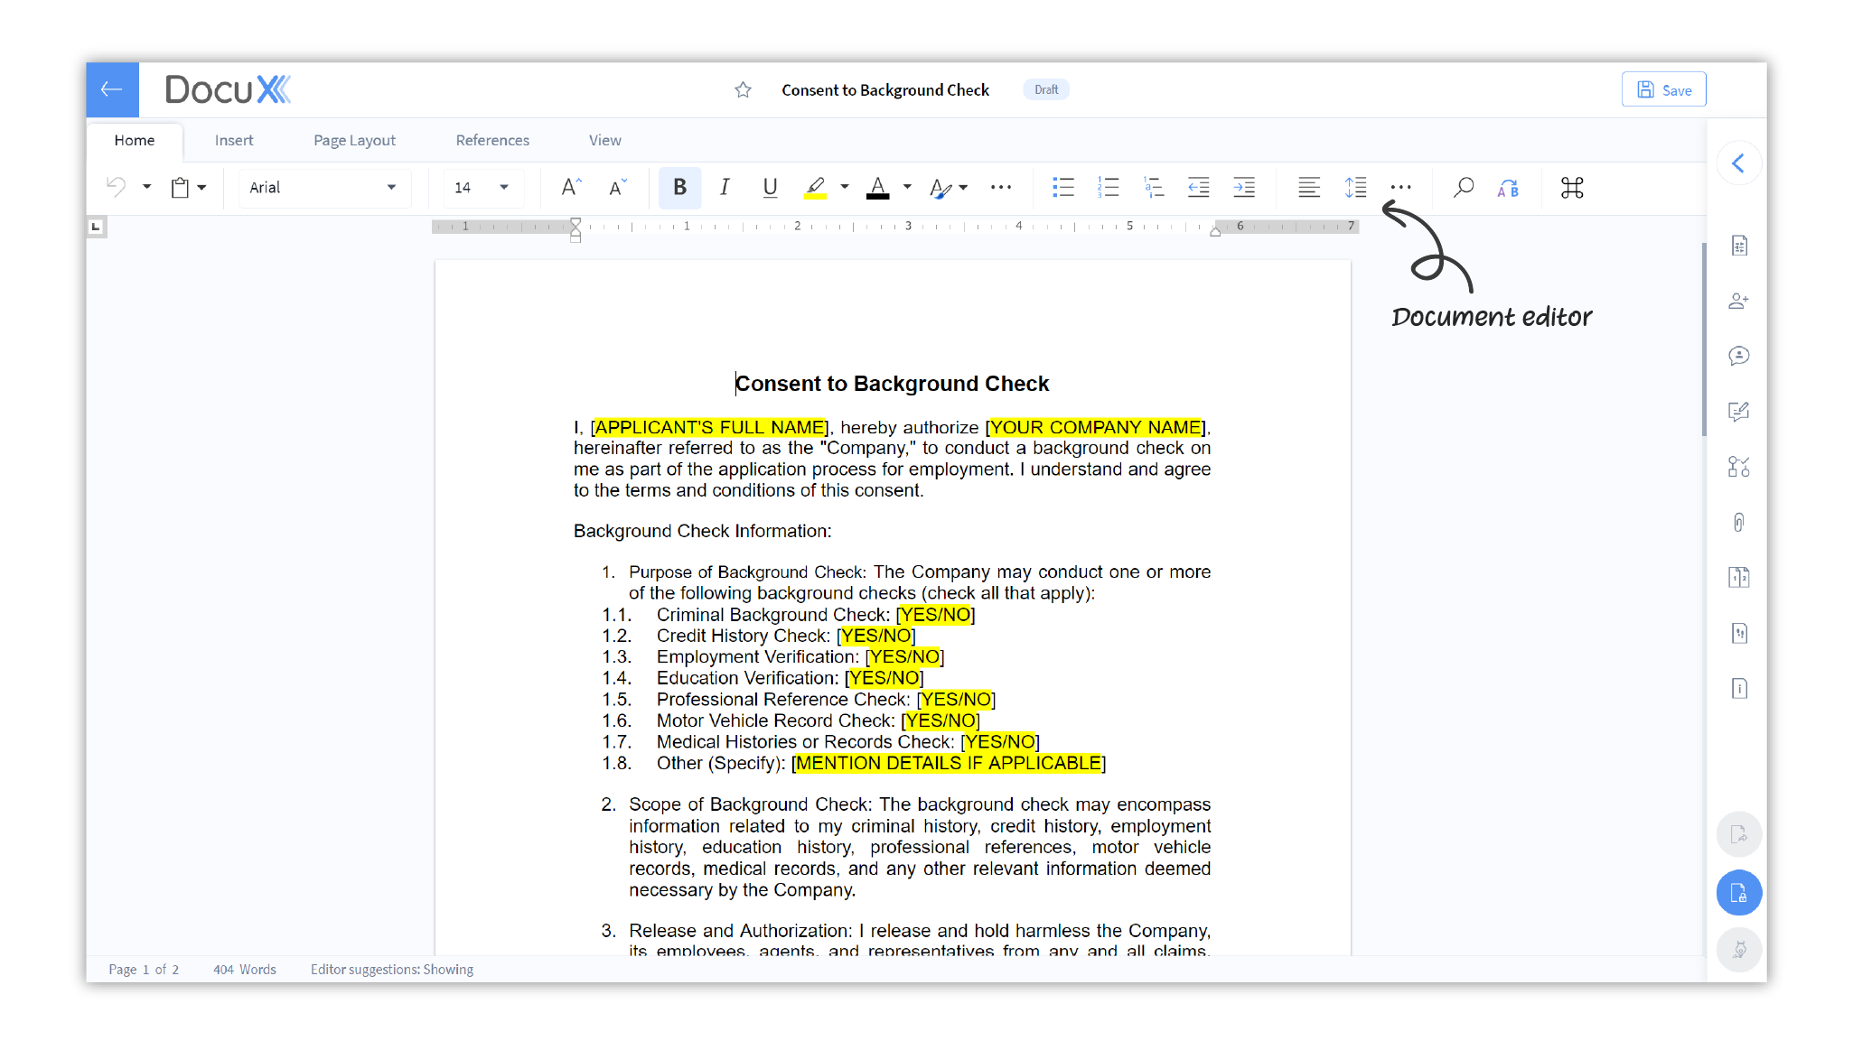Star the document as favorite
1853x1041 pixels.
743,89
